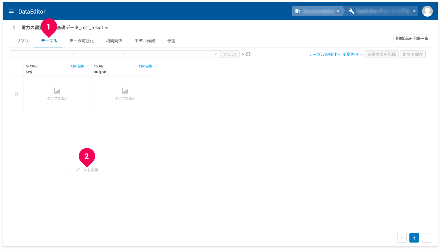Click the 行 row header cell
This screenshot has width=441, height=250.
[17, 94]
